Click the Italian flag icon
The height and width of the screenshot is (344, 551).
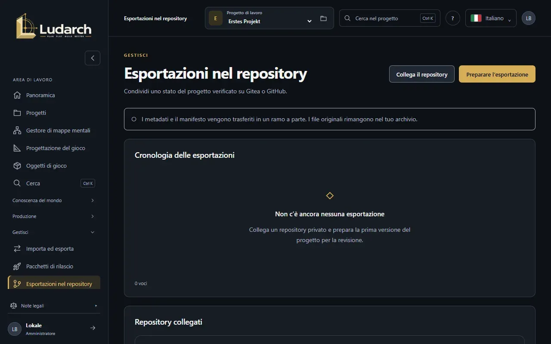[x=476, y=18]
